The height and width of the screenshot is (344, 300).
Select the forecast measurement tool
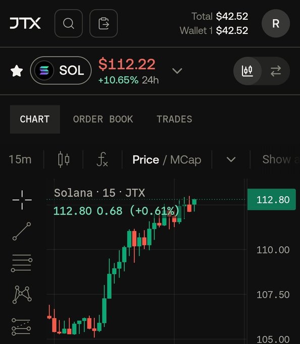21,327
